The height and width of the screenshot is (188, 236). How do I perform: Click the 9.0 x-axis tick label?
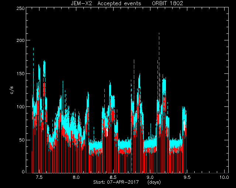(150, 177)
